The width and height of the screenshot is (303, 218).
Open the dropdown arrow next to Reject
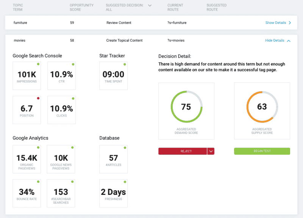click(x=211, y=151)
